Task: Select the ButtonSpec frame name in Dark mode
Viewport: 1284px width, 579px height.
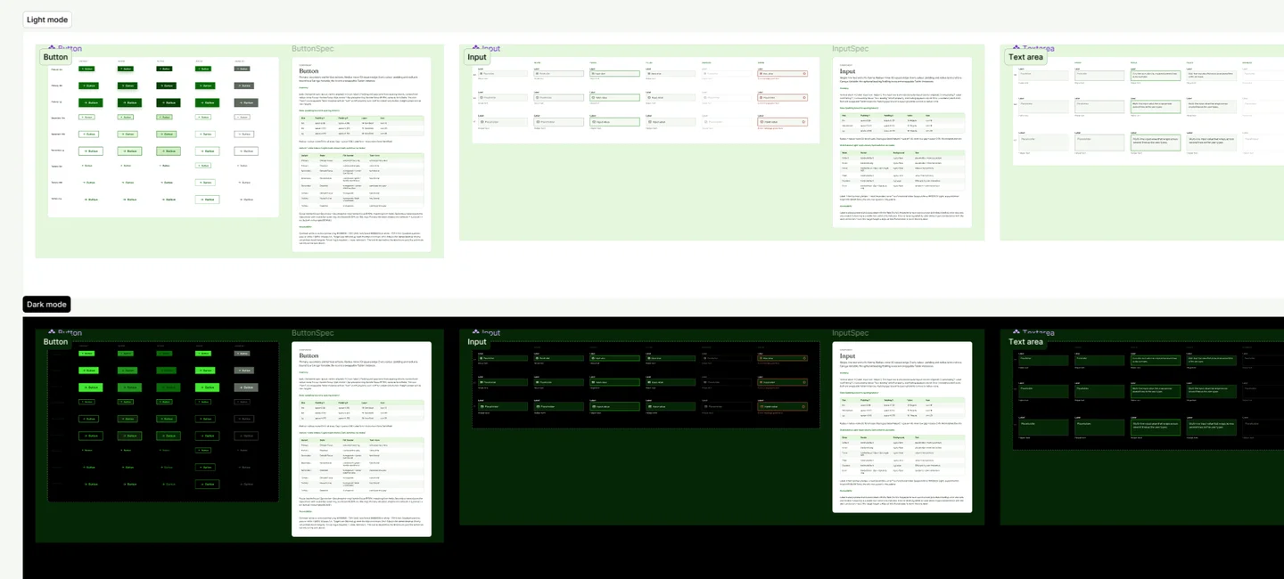Action: click(x=312, y=333)
